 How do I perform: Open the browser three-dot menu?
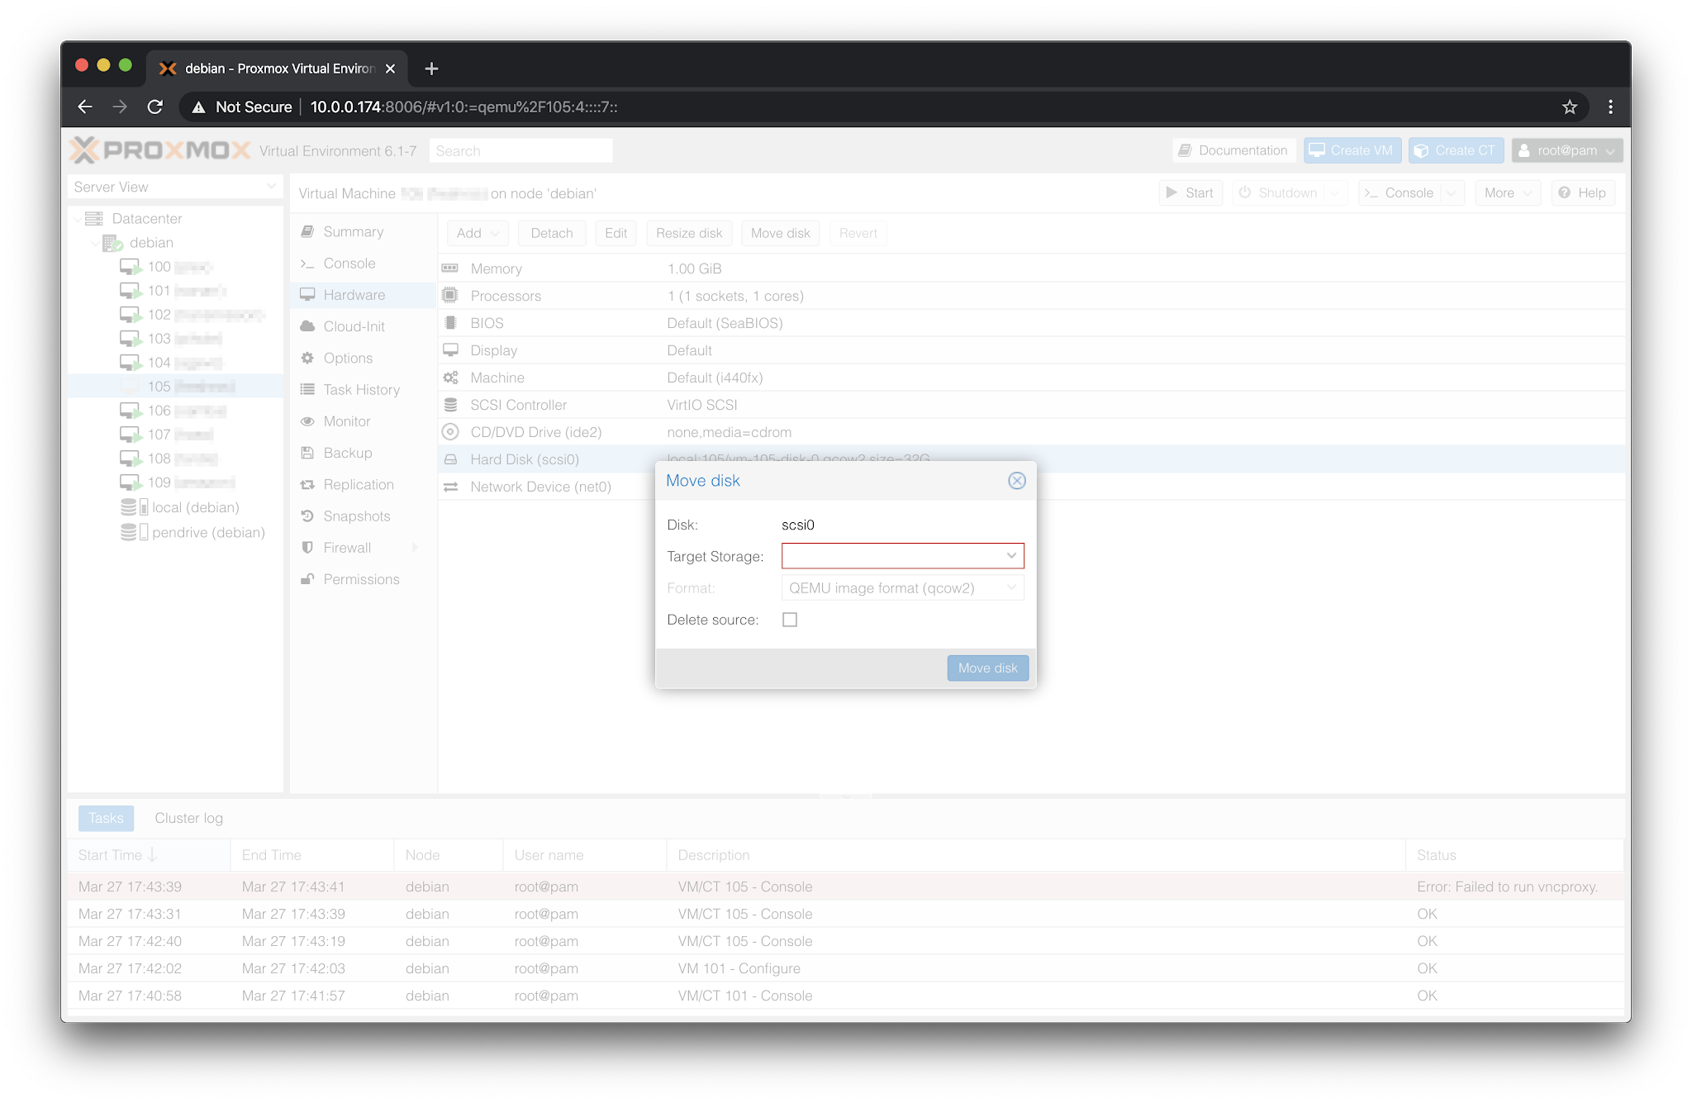[1610, 107]
